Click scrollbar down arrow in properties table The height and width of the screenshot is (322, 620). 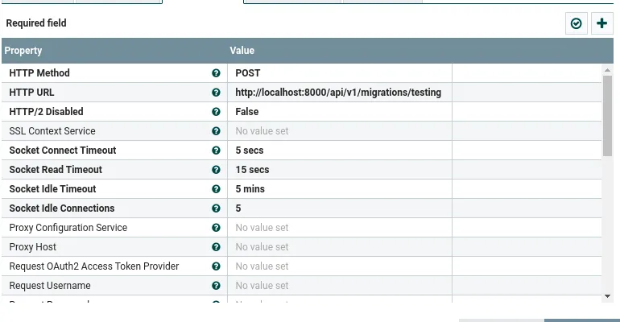(607, 296)
